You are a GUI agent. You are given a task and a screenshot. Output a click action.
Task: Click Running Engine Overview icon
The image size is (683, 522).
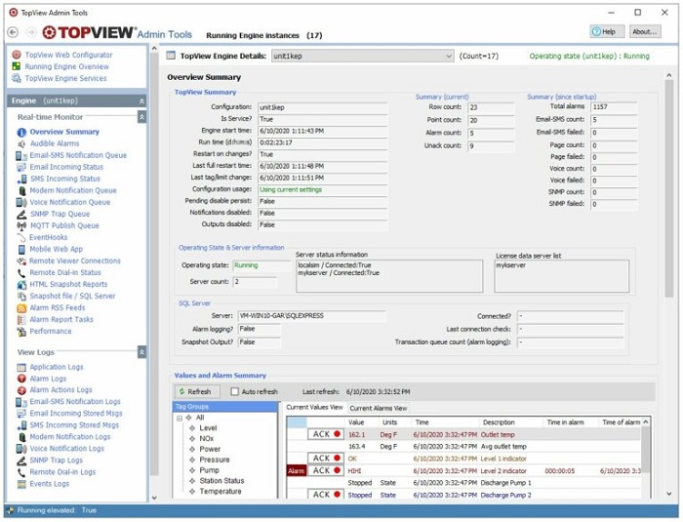17,66
